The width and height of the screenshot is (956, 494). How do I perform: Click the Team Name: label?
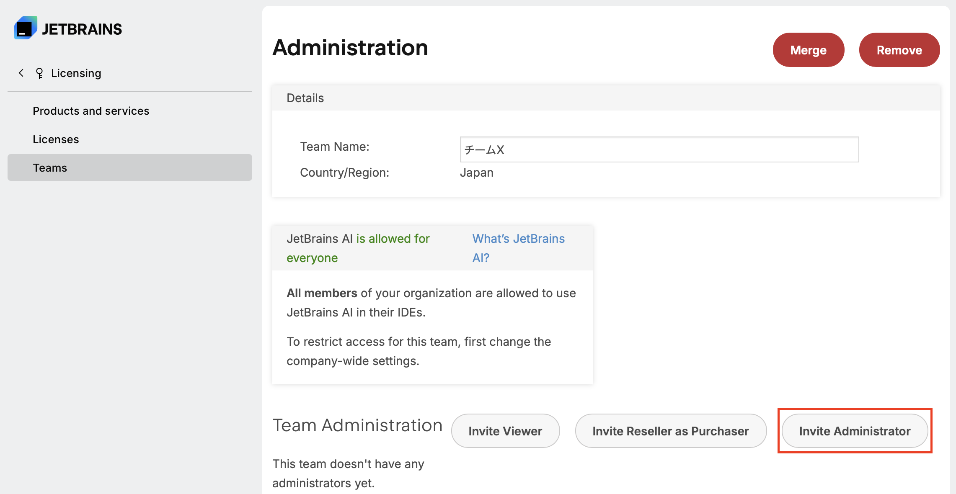coord(335,147)
